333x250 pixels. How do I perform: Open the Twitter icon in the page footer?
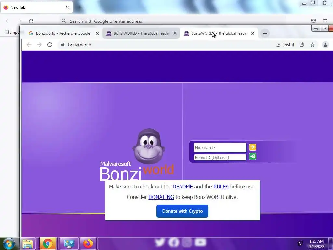coord(160,242)
